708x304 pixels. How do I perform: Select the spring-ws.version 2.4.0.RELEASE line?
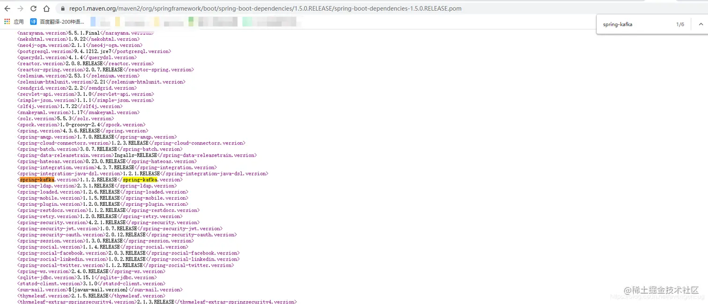[x=91, y=271]
